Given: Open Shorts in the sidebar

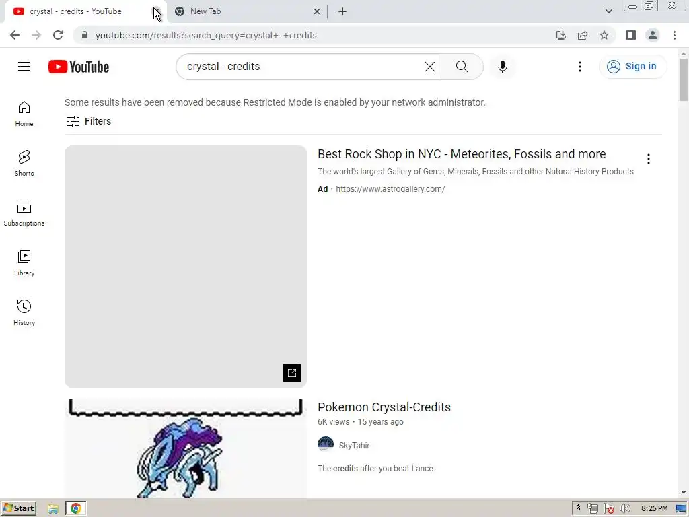Looking at the screenshot, I should click(x=24, y=163).
